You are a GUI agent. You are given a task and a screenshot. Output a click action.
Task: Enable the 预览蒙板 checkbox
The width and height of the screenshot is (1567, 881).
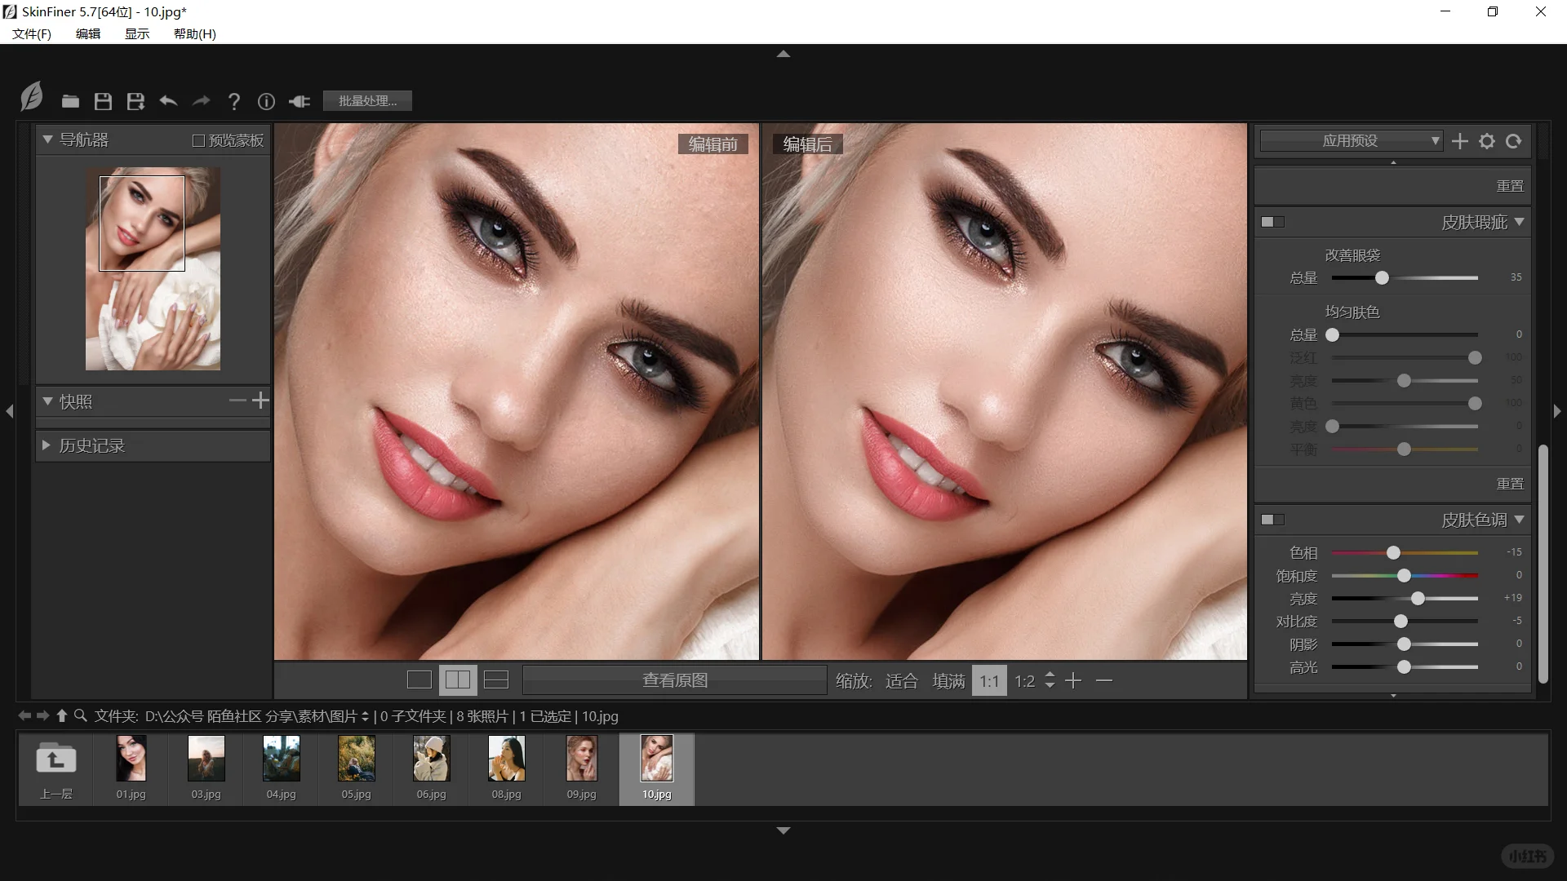click(198, 141)
